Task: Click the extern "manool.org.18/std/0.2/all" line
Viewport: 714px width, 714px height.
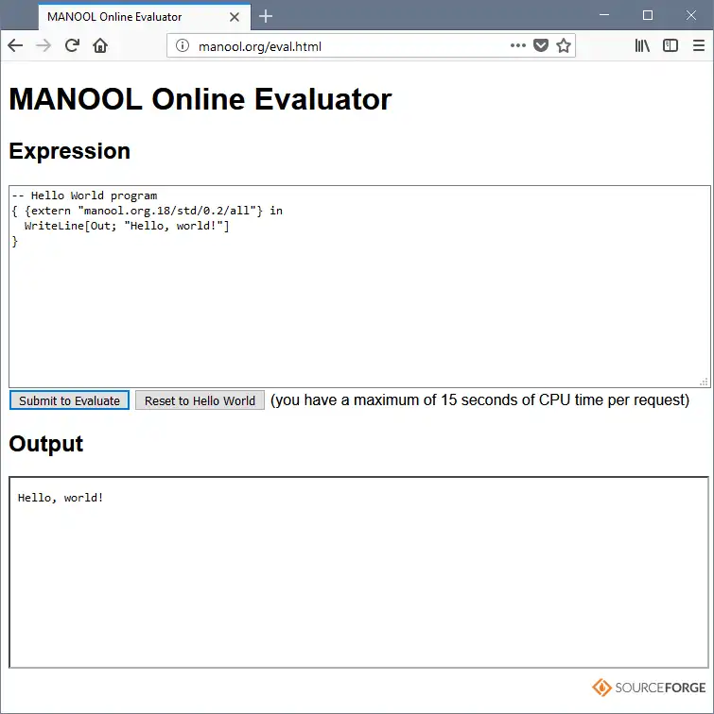Action: point(148,211)
